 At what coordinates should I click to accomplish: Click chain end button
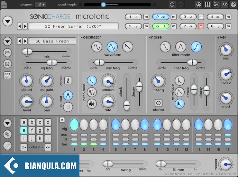pyautogui.click(x=48, y=147)
